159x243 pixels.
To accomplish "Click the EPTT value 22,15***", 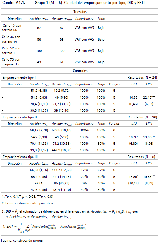I will [149, 97].
